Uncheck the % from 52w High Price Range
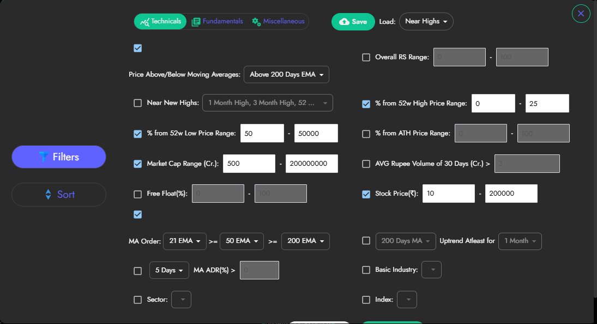 pos(366,104)
